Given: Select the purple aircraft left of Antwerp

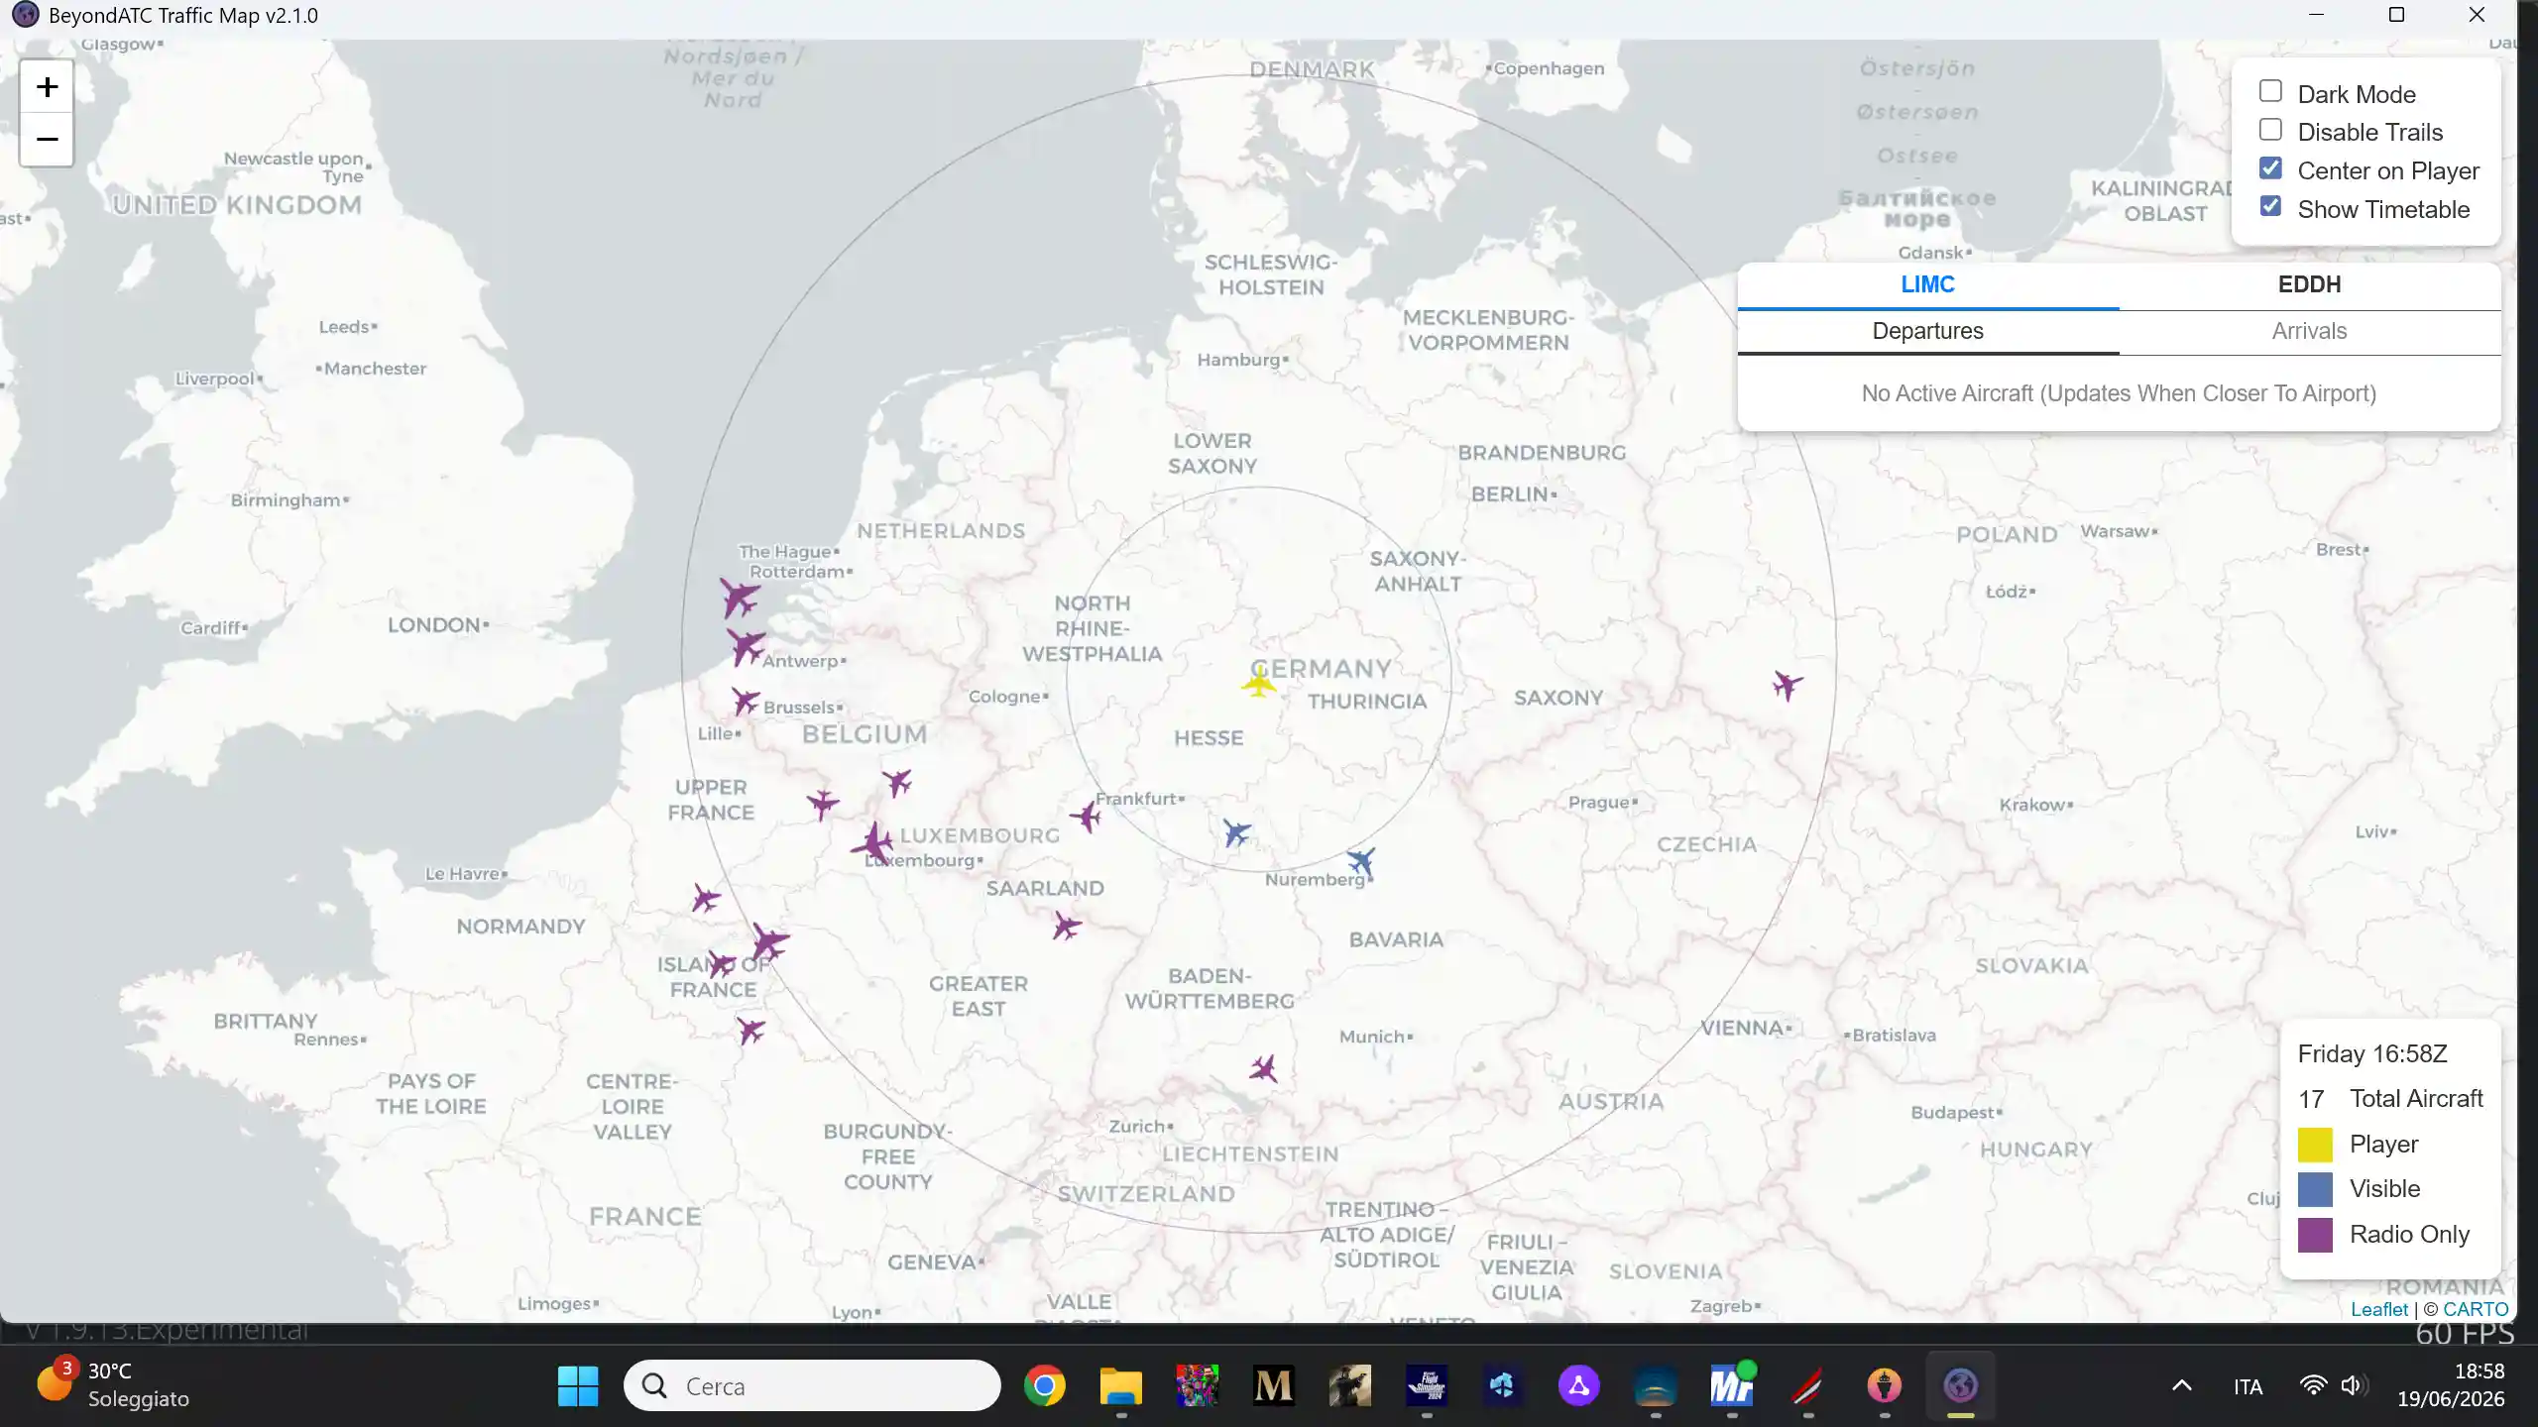Looking at the screenshot, I should 746,647.
